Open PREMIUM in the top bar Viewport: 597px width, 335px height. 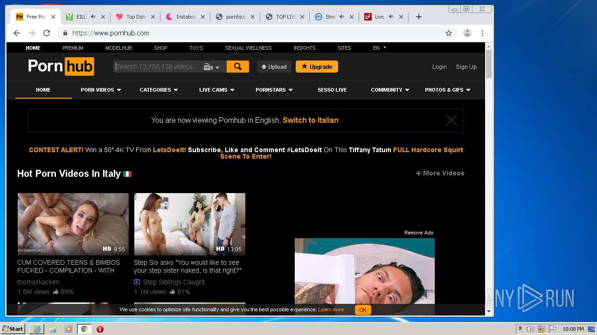[x=73, y=48]
